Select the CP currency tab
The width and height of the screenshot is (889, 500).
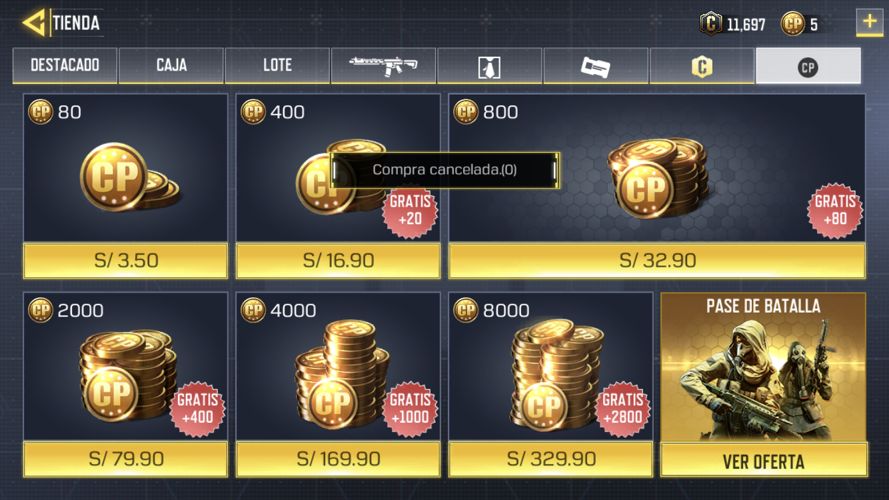click(x=808, y=65)
